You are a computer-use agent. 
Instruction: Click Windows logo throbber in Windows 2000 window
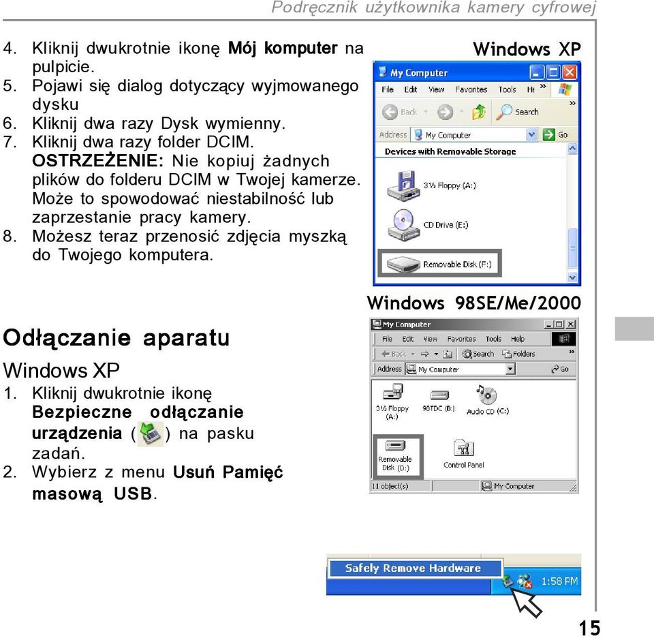(563, 339)
